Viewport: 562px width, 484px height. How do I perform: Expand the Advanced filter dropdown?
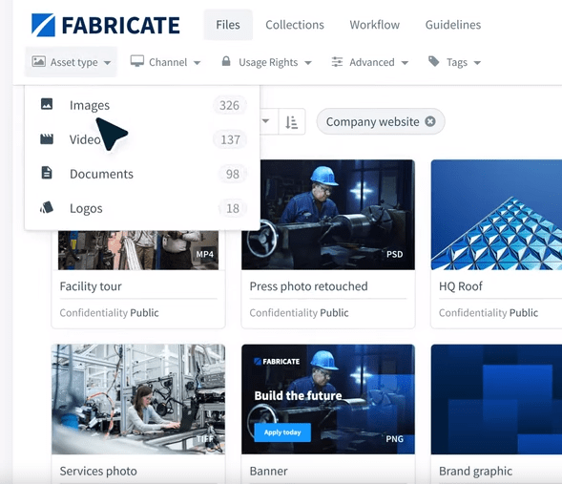click(370, 62)
